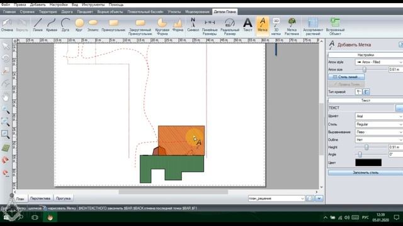Select the first Тип кривой option

[x=358, y=92]
